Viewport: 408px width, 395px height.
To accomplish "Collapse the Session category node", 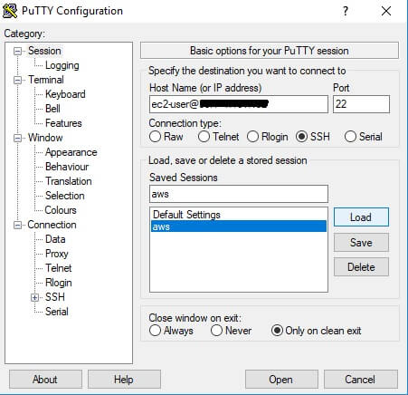I will tap(17, 51).
